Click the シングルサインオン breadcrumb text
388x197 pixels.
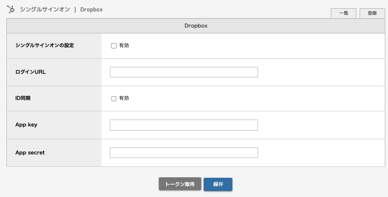tap(45, 10)
